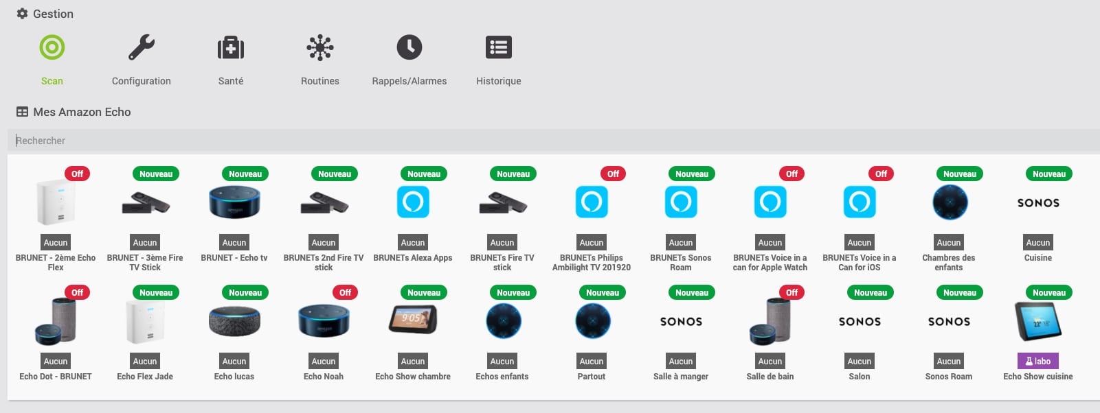
Task: Click the purple labo tag on Echo Show cuisine
Action: click(1038, 361)
